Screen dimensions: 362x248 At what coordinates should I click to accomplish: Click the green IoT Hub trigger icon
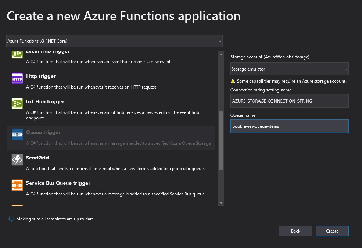(x=17, y=104)
